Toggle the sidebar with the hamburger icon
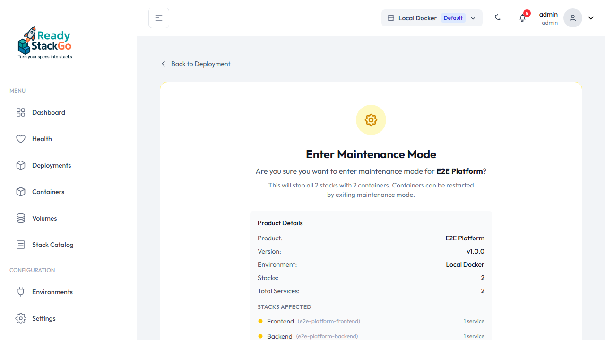The image size is (605, 340). (158, 17)
